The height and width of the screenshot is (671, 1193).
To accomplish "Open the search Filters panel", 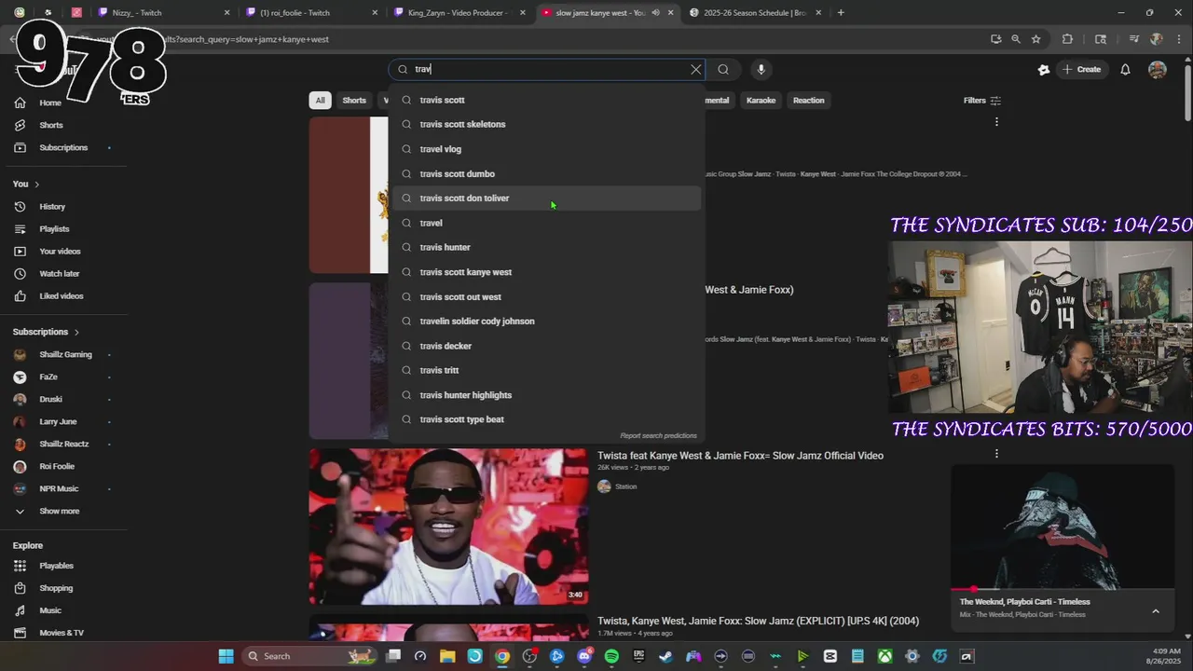I will 981,100.
